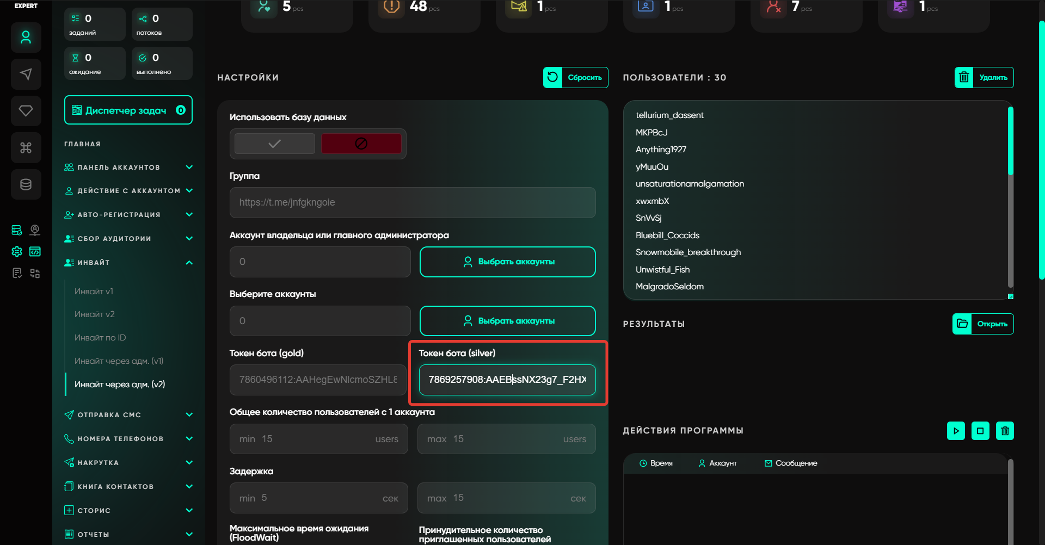The image size is (1045, 545).
Task: Click the Сбросить settings button
Action: tap(575, 77)
